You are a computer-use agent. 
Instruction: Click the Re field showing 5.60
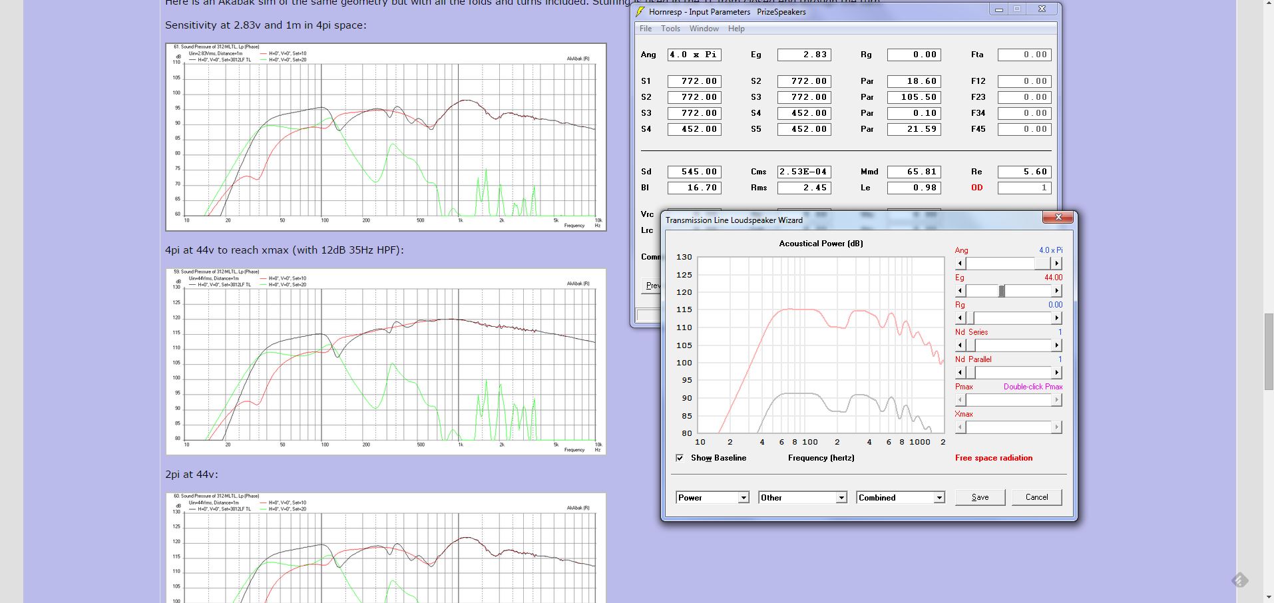[1024, 172]
